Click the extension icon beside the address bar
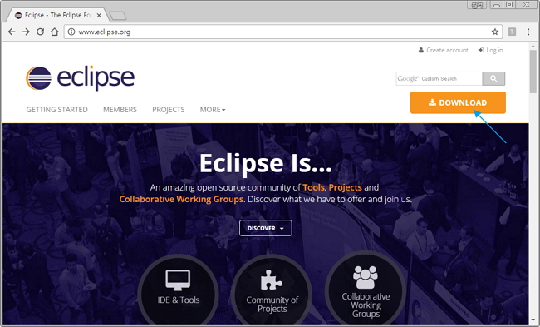 point(512,32)
